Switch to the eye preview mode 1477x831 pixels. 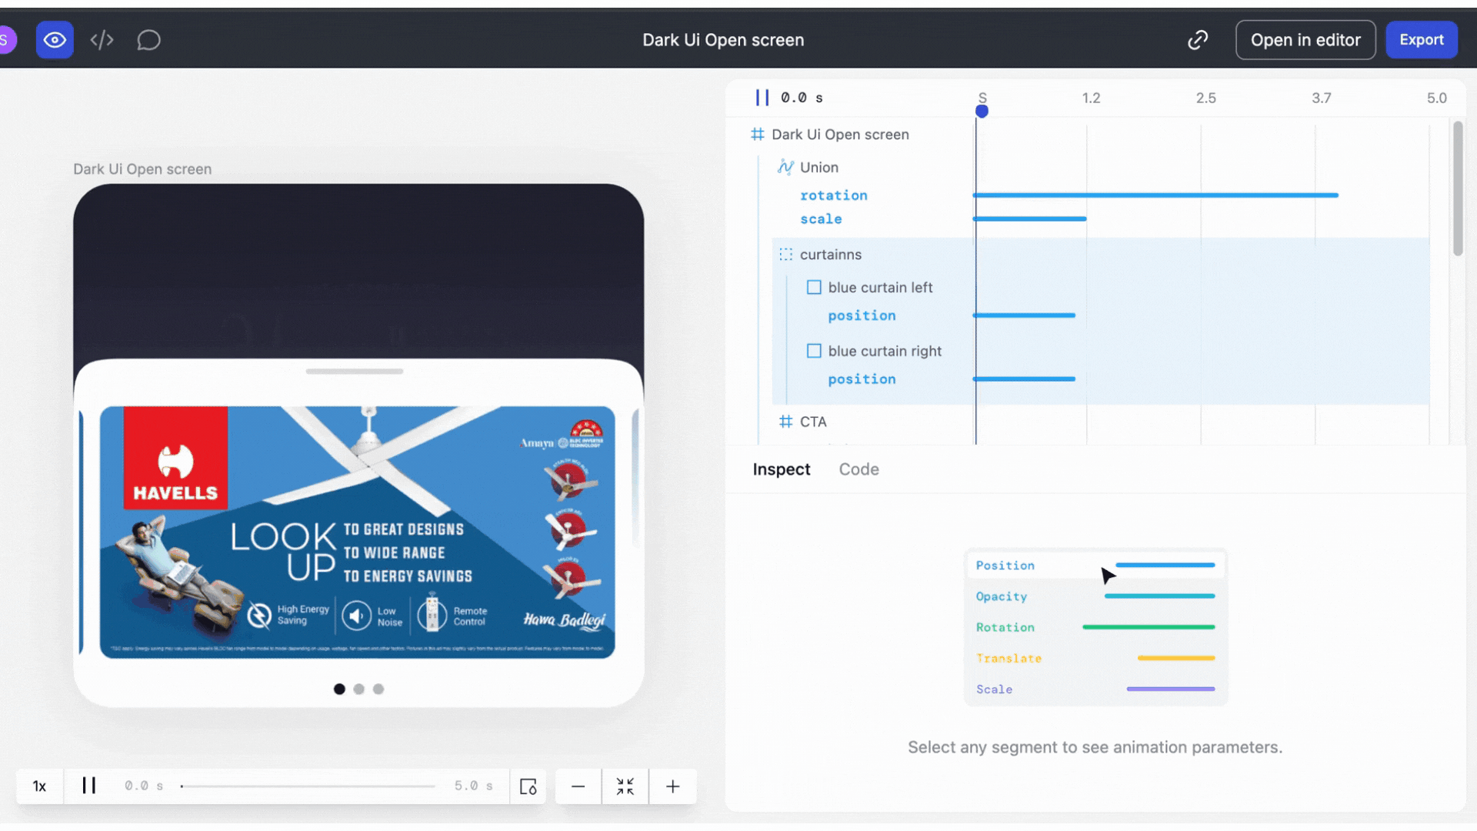[55, 40]
